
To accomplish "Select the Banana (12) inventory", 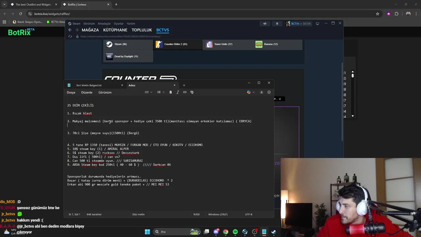I will tap(278, 44).
